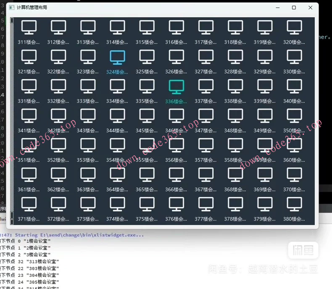Image resolution: width=332 pixels, height=289 pixels.
Task: Click the 328楼会 computer icon
Action: point(235,57)
